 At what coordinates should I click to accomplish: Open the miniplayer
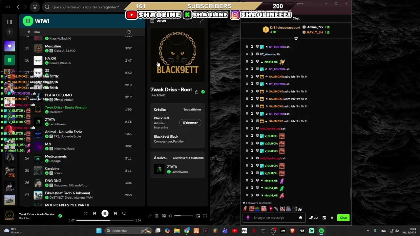pos(198,216)
